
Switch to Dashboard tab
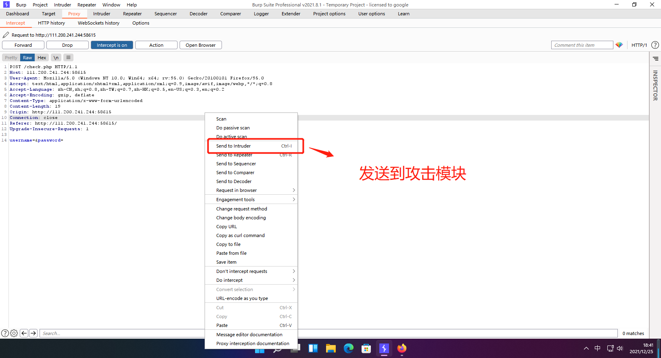click(x=17, y=14)
